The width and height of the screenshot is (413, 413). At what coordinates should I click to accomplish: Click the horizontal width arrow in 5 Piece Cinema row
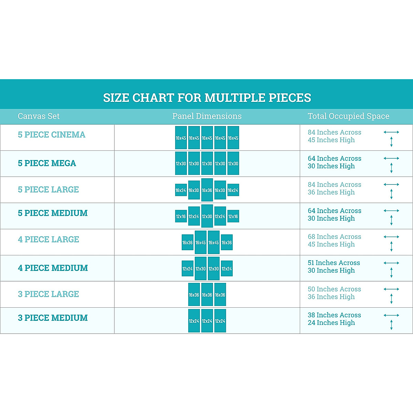391,132
